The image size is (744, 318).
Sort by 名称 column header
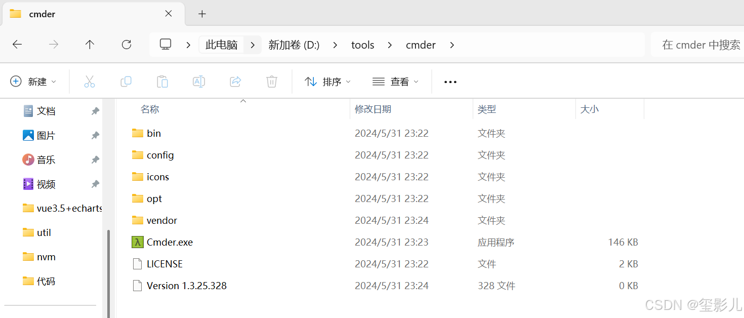point(150,109)
